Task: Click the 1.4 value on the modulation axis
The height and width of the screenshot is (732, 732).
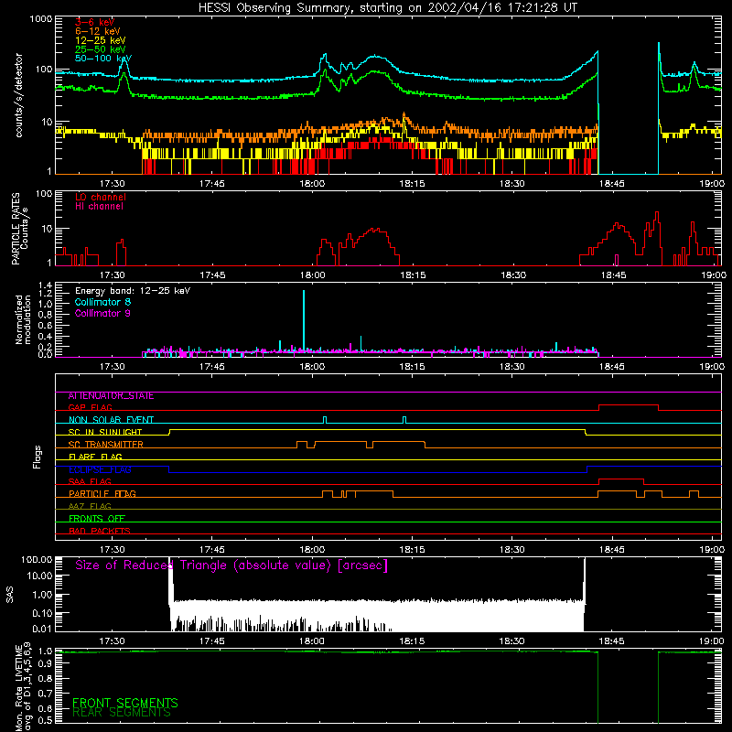Action: [x=45, y=285]
